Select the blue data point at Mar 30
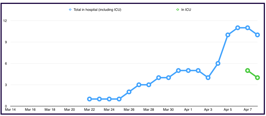This screenshot has width=266, height=116. [x=169, y=78]
